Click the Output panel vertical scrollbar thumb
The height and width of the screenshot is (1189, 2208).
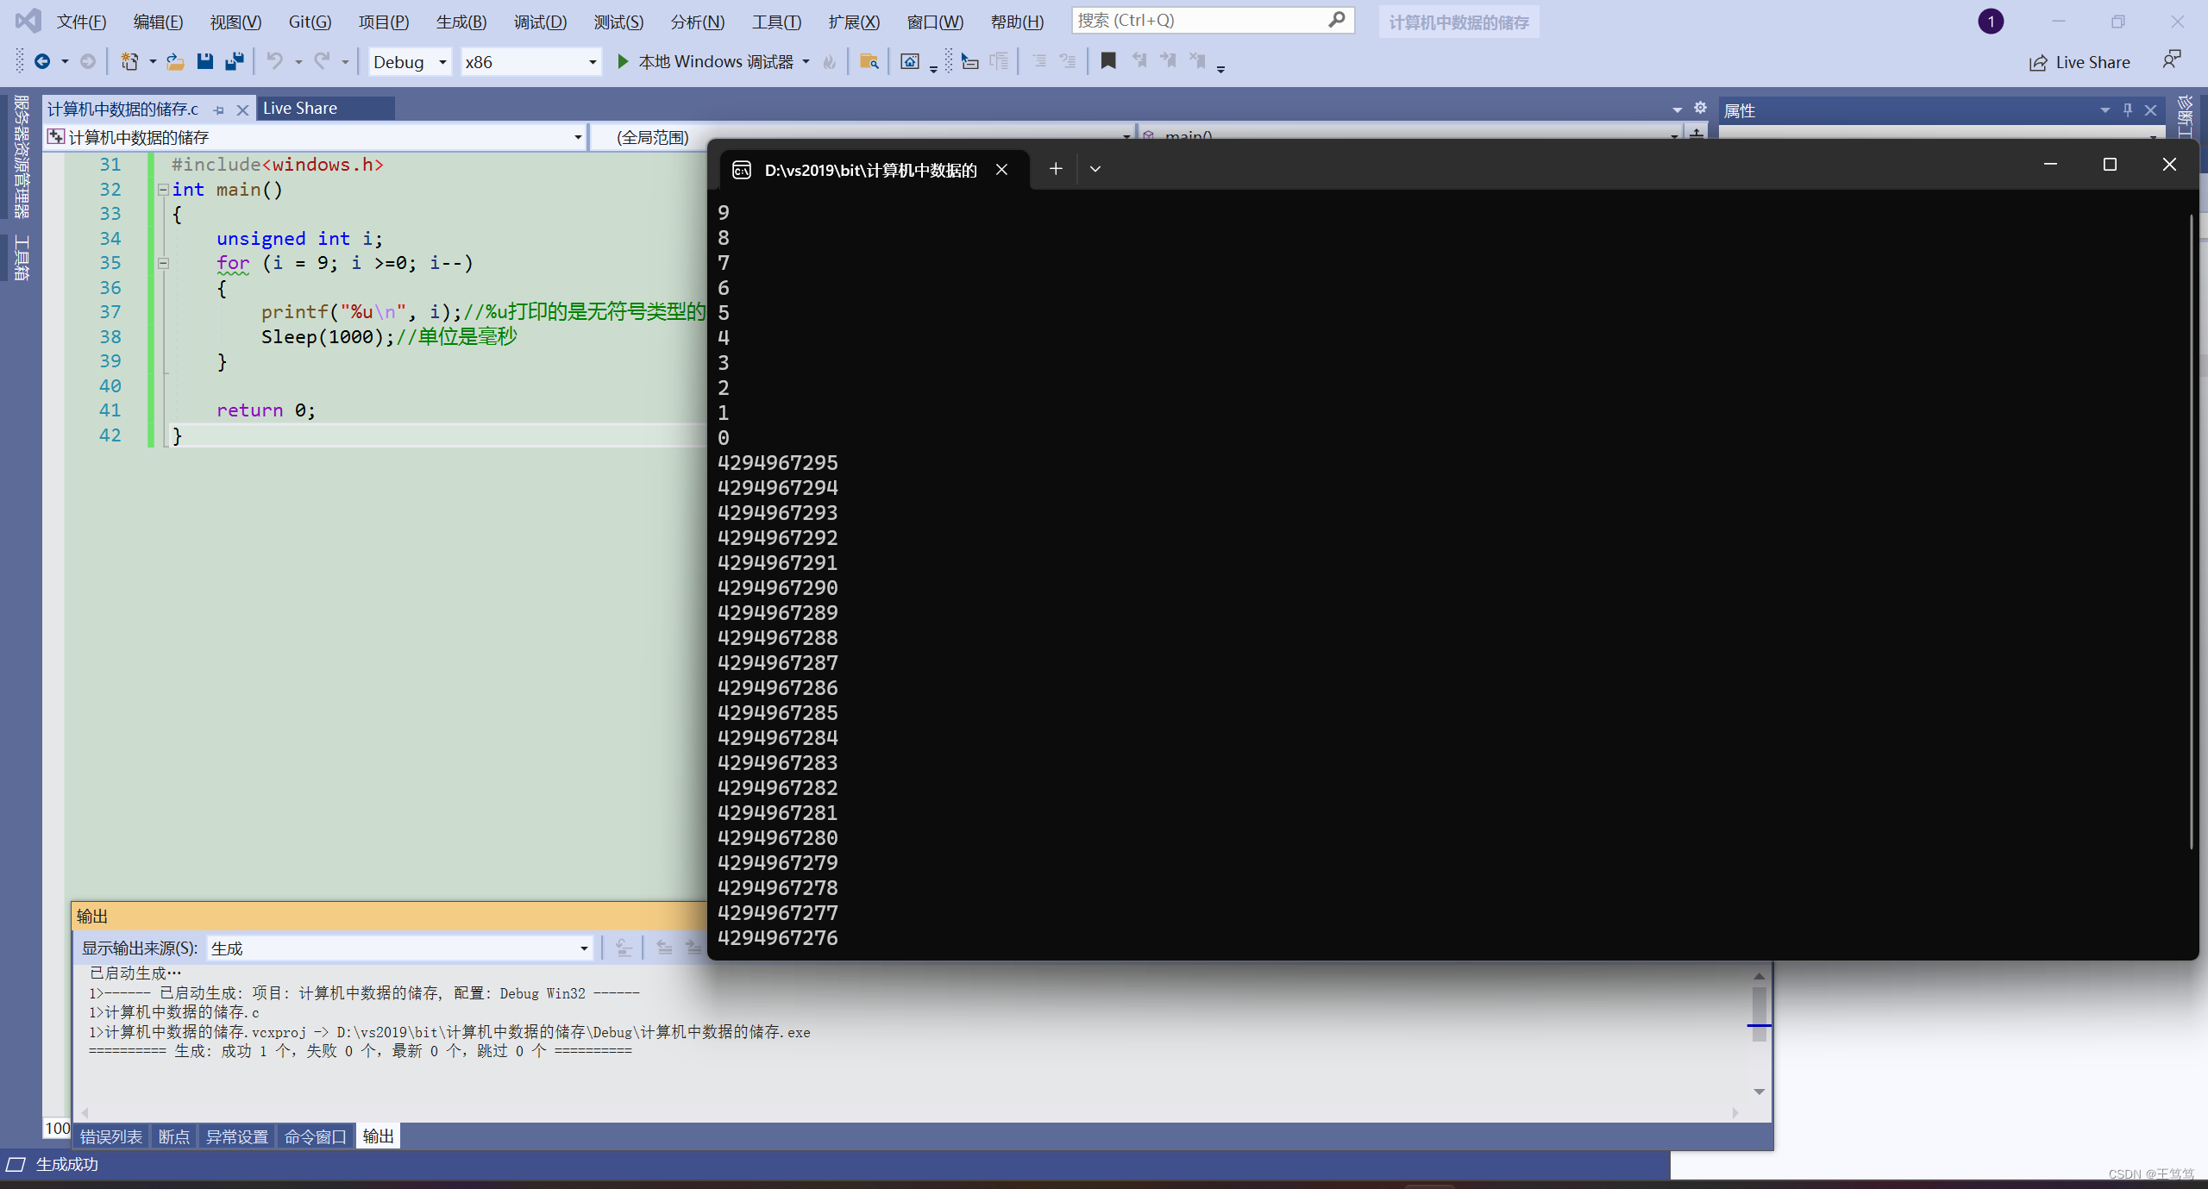(1759, 1013)
